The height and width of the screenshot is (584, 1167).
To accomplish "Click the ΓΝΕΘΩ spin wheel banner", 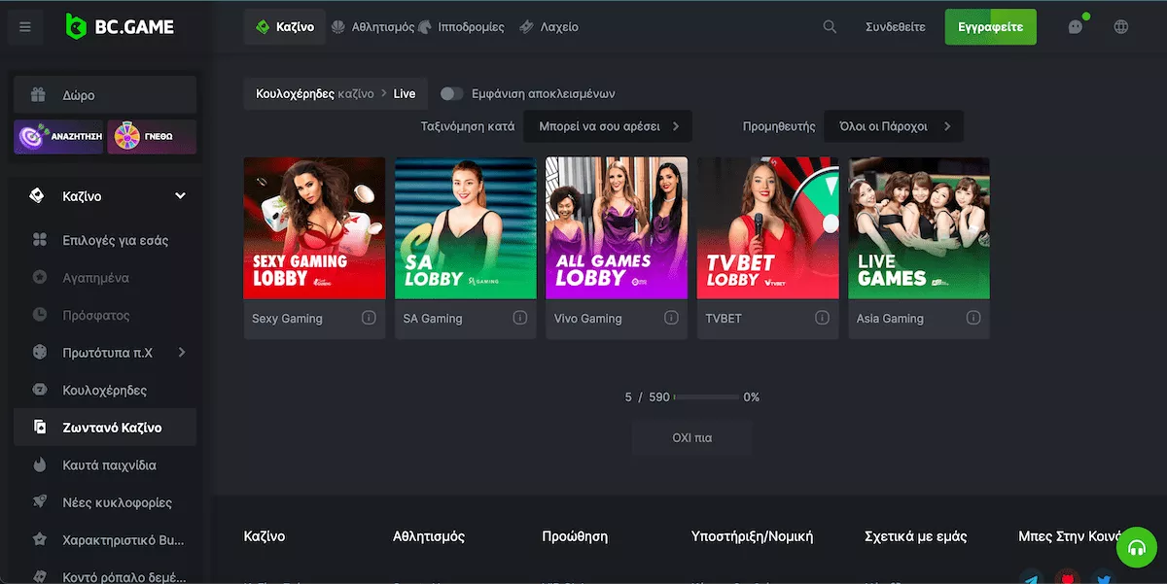I will point(152,137).
